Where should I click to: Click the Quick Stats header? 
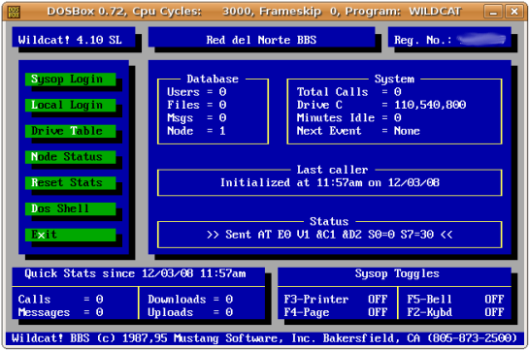(x=135, y=273)
